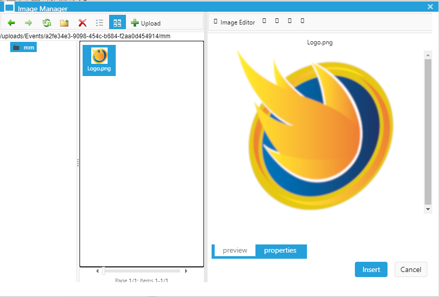Click the large Logo.png preview image
Image resolution: width=439 pixels, height=297 pixels.
(x=315, y=130)
